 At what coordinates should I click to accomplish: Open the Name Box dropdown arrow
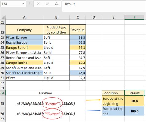tap(23, 4)
